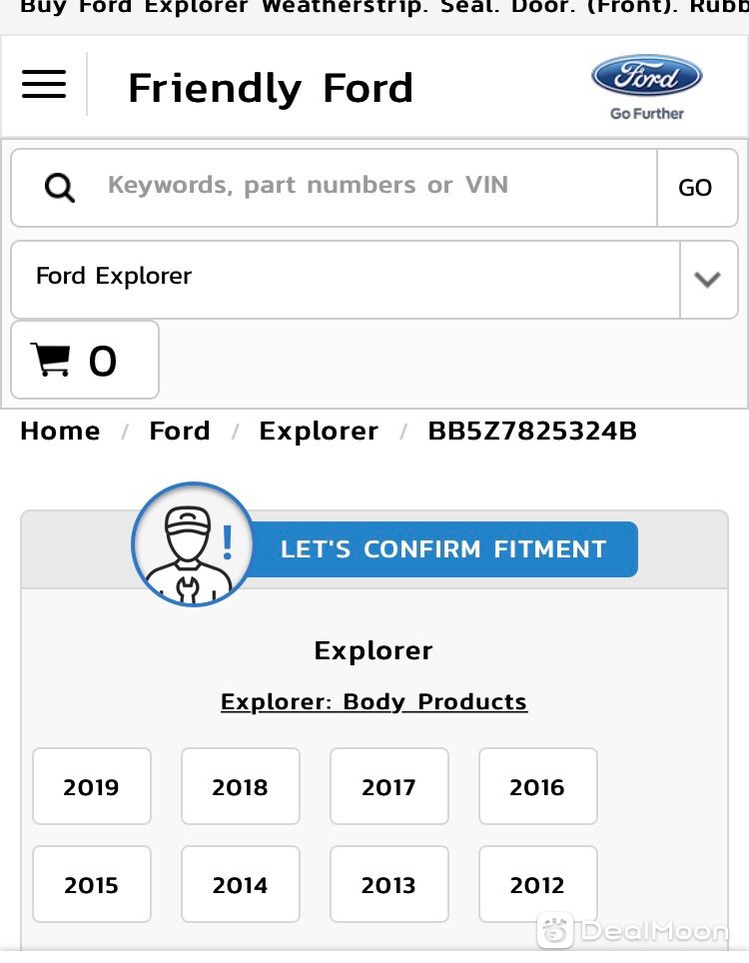
Task: Select model year 2017
Action: (389, 787)
